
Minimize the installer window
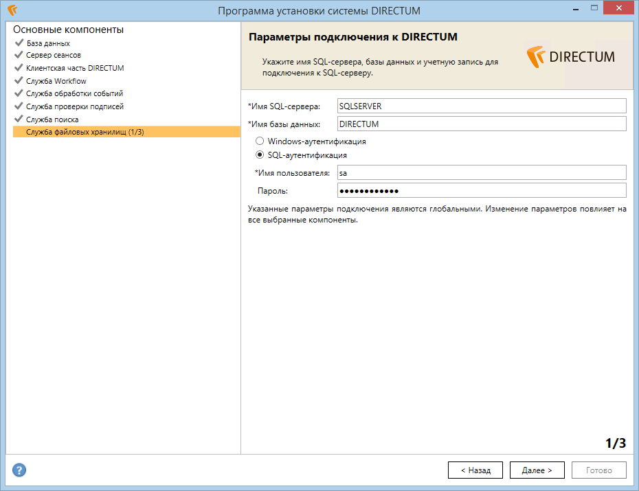(575, 8)
